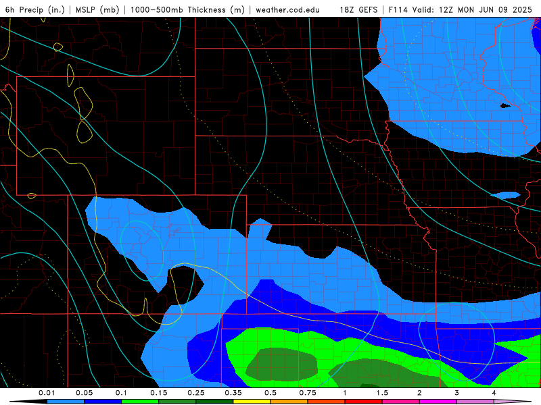
Task: Click the 0.25 legend value
Action: point(196,393)
